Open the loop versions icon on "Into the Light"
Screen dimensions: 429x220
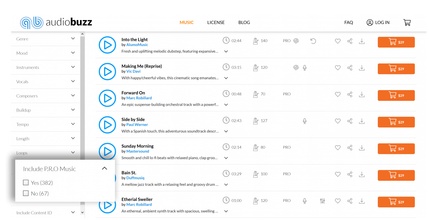coord(313,41)
